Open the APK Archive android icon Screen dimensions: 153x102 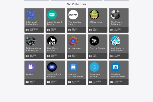coord(94,15)
